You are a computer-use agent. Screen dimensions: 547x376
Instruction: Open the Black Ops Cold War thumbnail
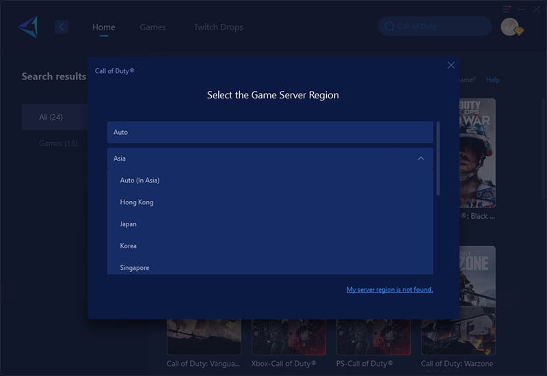pos(477,153)
